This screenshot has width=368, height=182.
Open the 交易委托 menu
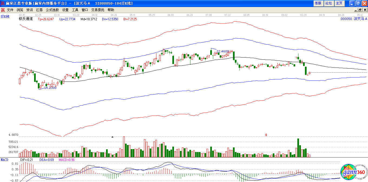(x=98, y=10)
